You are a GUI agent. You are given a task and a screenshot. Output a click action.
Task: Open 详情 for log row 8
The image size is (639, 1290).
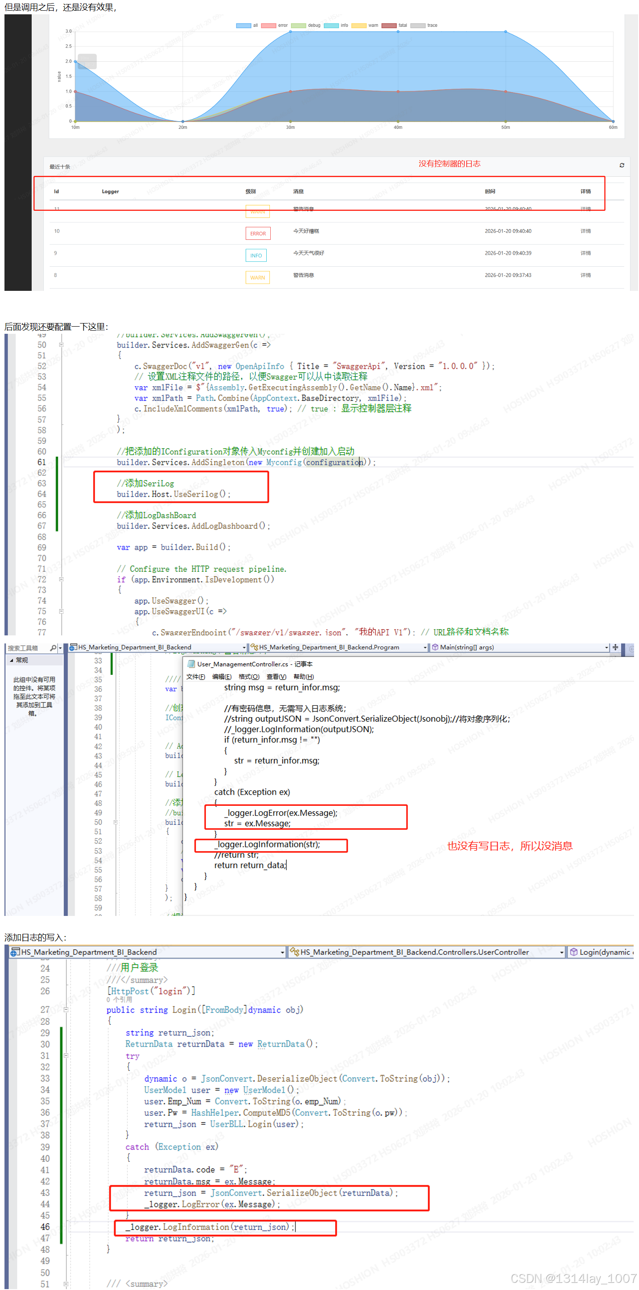[x=585, y=276]
